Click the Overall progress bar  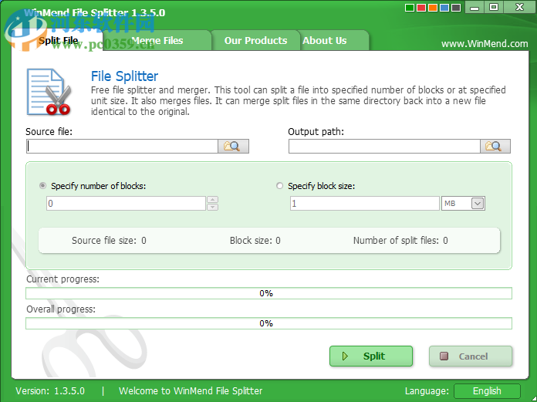tap(268, 323)
